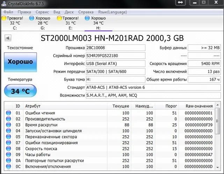Click the status orb for attribute 03
Image resolution: width=224 pixels, height=174 pixels.
pos(9,125)
